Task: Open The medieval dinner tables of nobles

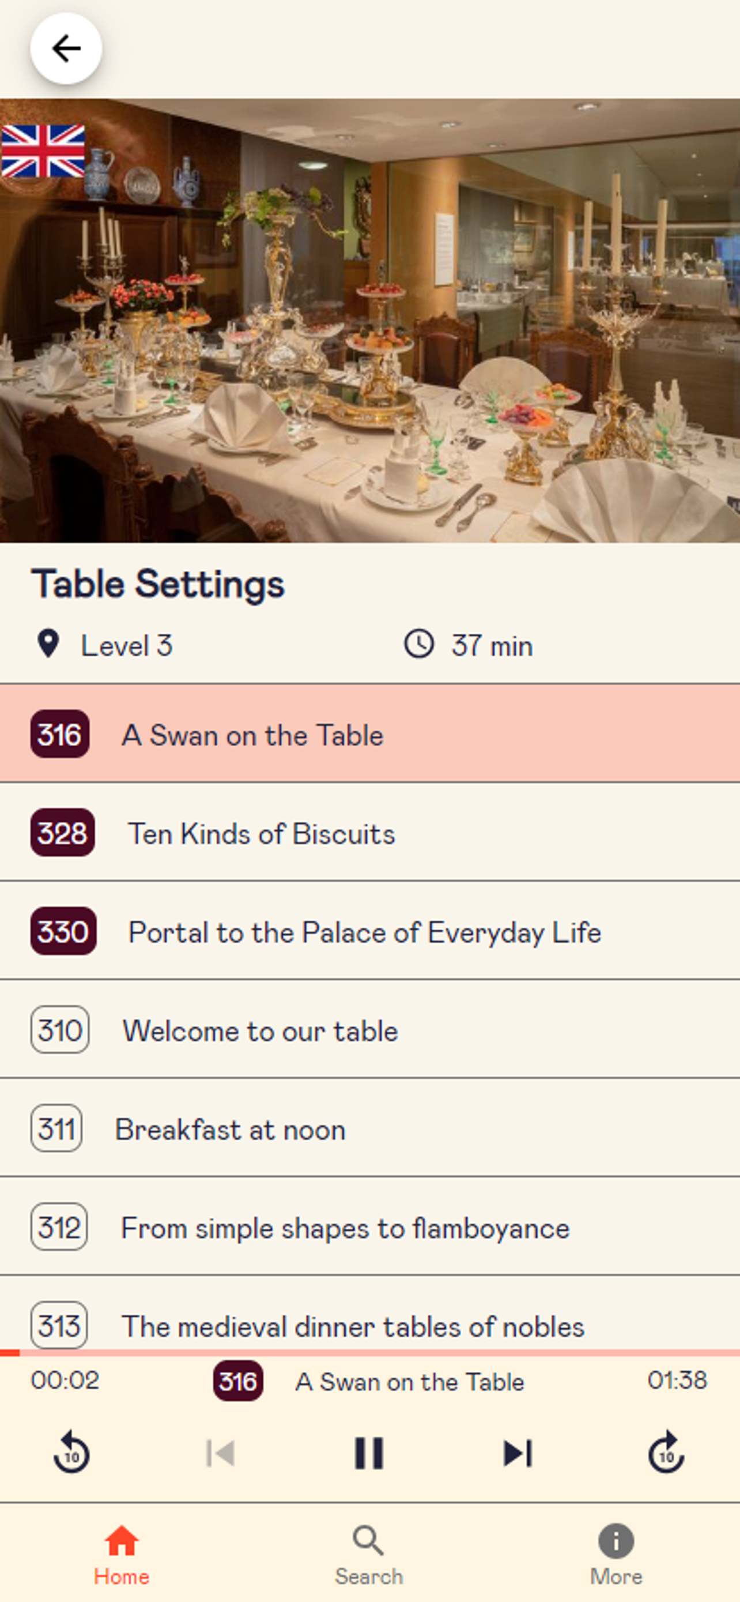Action: click(369, 1312)
